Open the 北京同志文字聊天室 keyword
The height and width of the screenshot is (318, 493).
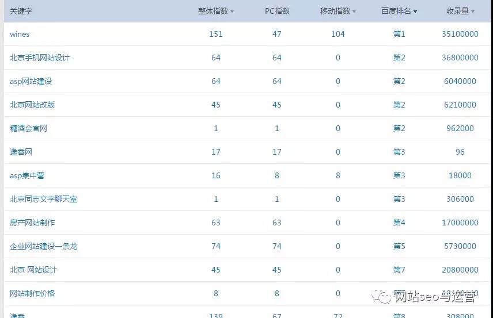point(43,199)
